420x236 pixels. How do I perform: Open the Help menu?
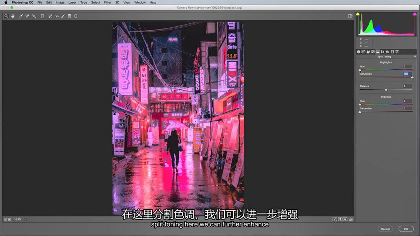tap(153, 2)
